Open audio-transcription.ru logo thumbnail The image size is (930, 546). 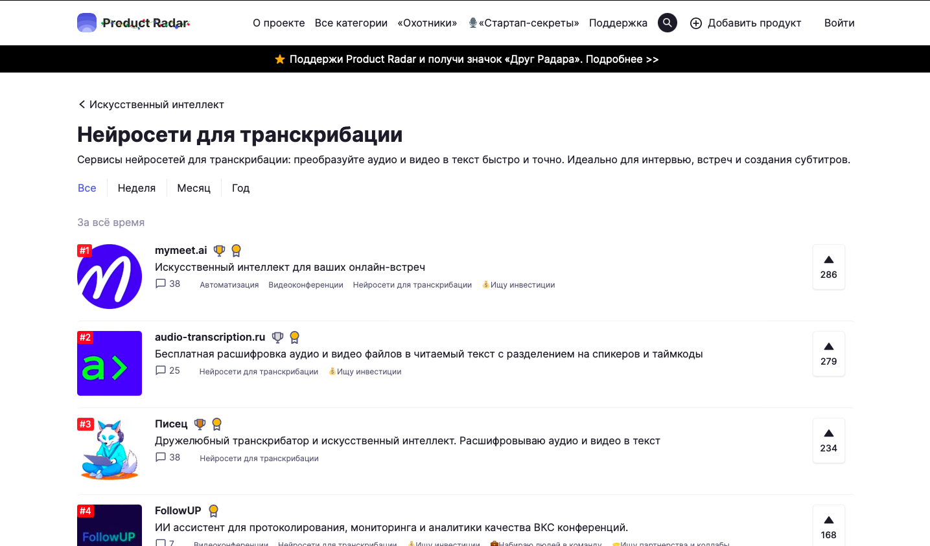[110, 363]
